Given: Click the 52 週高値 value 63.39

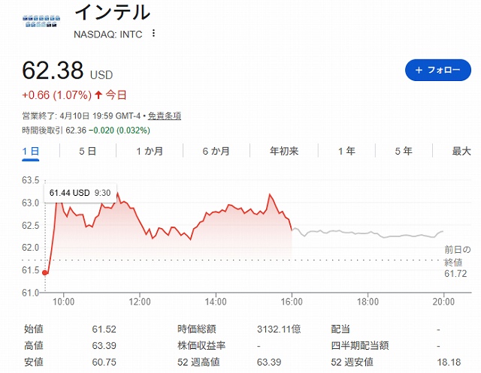Looking at the screenshot, I should pos(269,362).
